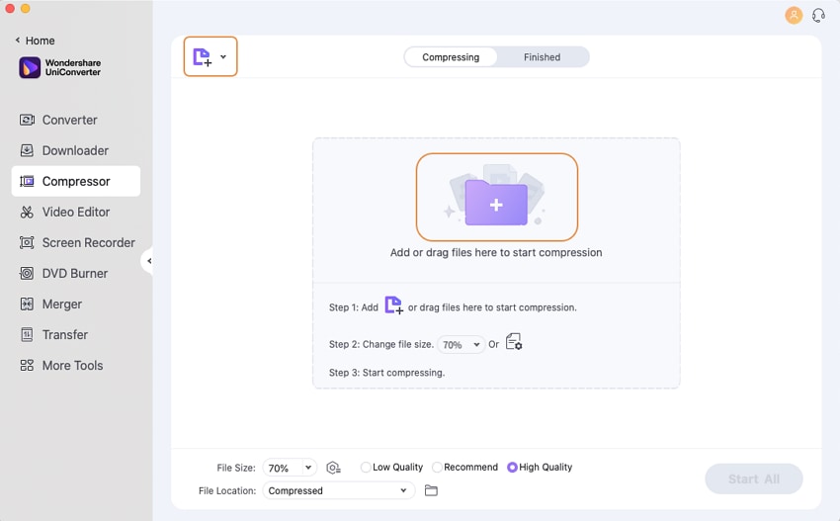This screenshot has height=521, width=840.
Task: Open the file location folder icon
Action: [x=431, y=490]
